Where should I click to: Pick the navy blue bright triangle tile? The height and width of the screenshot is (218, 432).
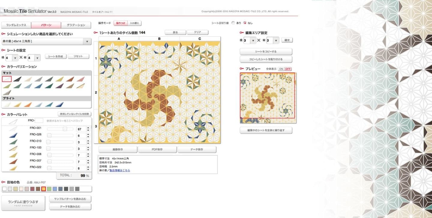pyautogui.click(x=59, y=105)
